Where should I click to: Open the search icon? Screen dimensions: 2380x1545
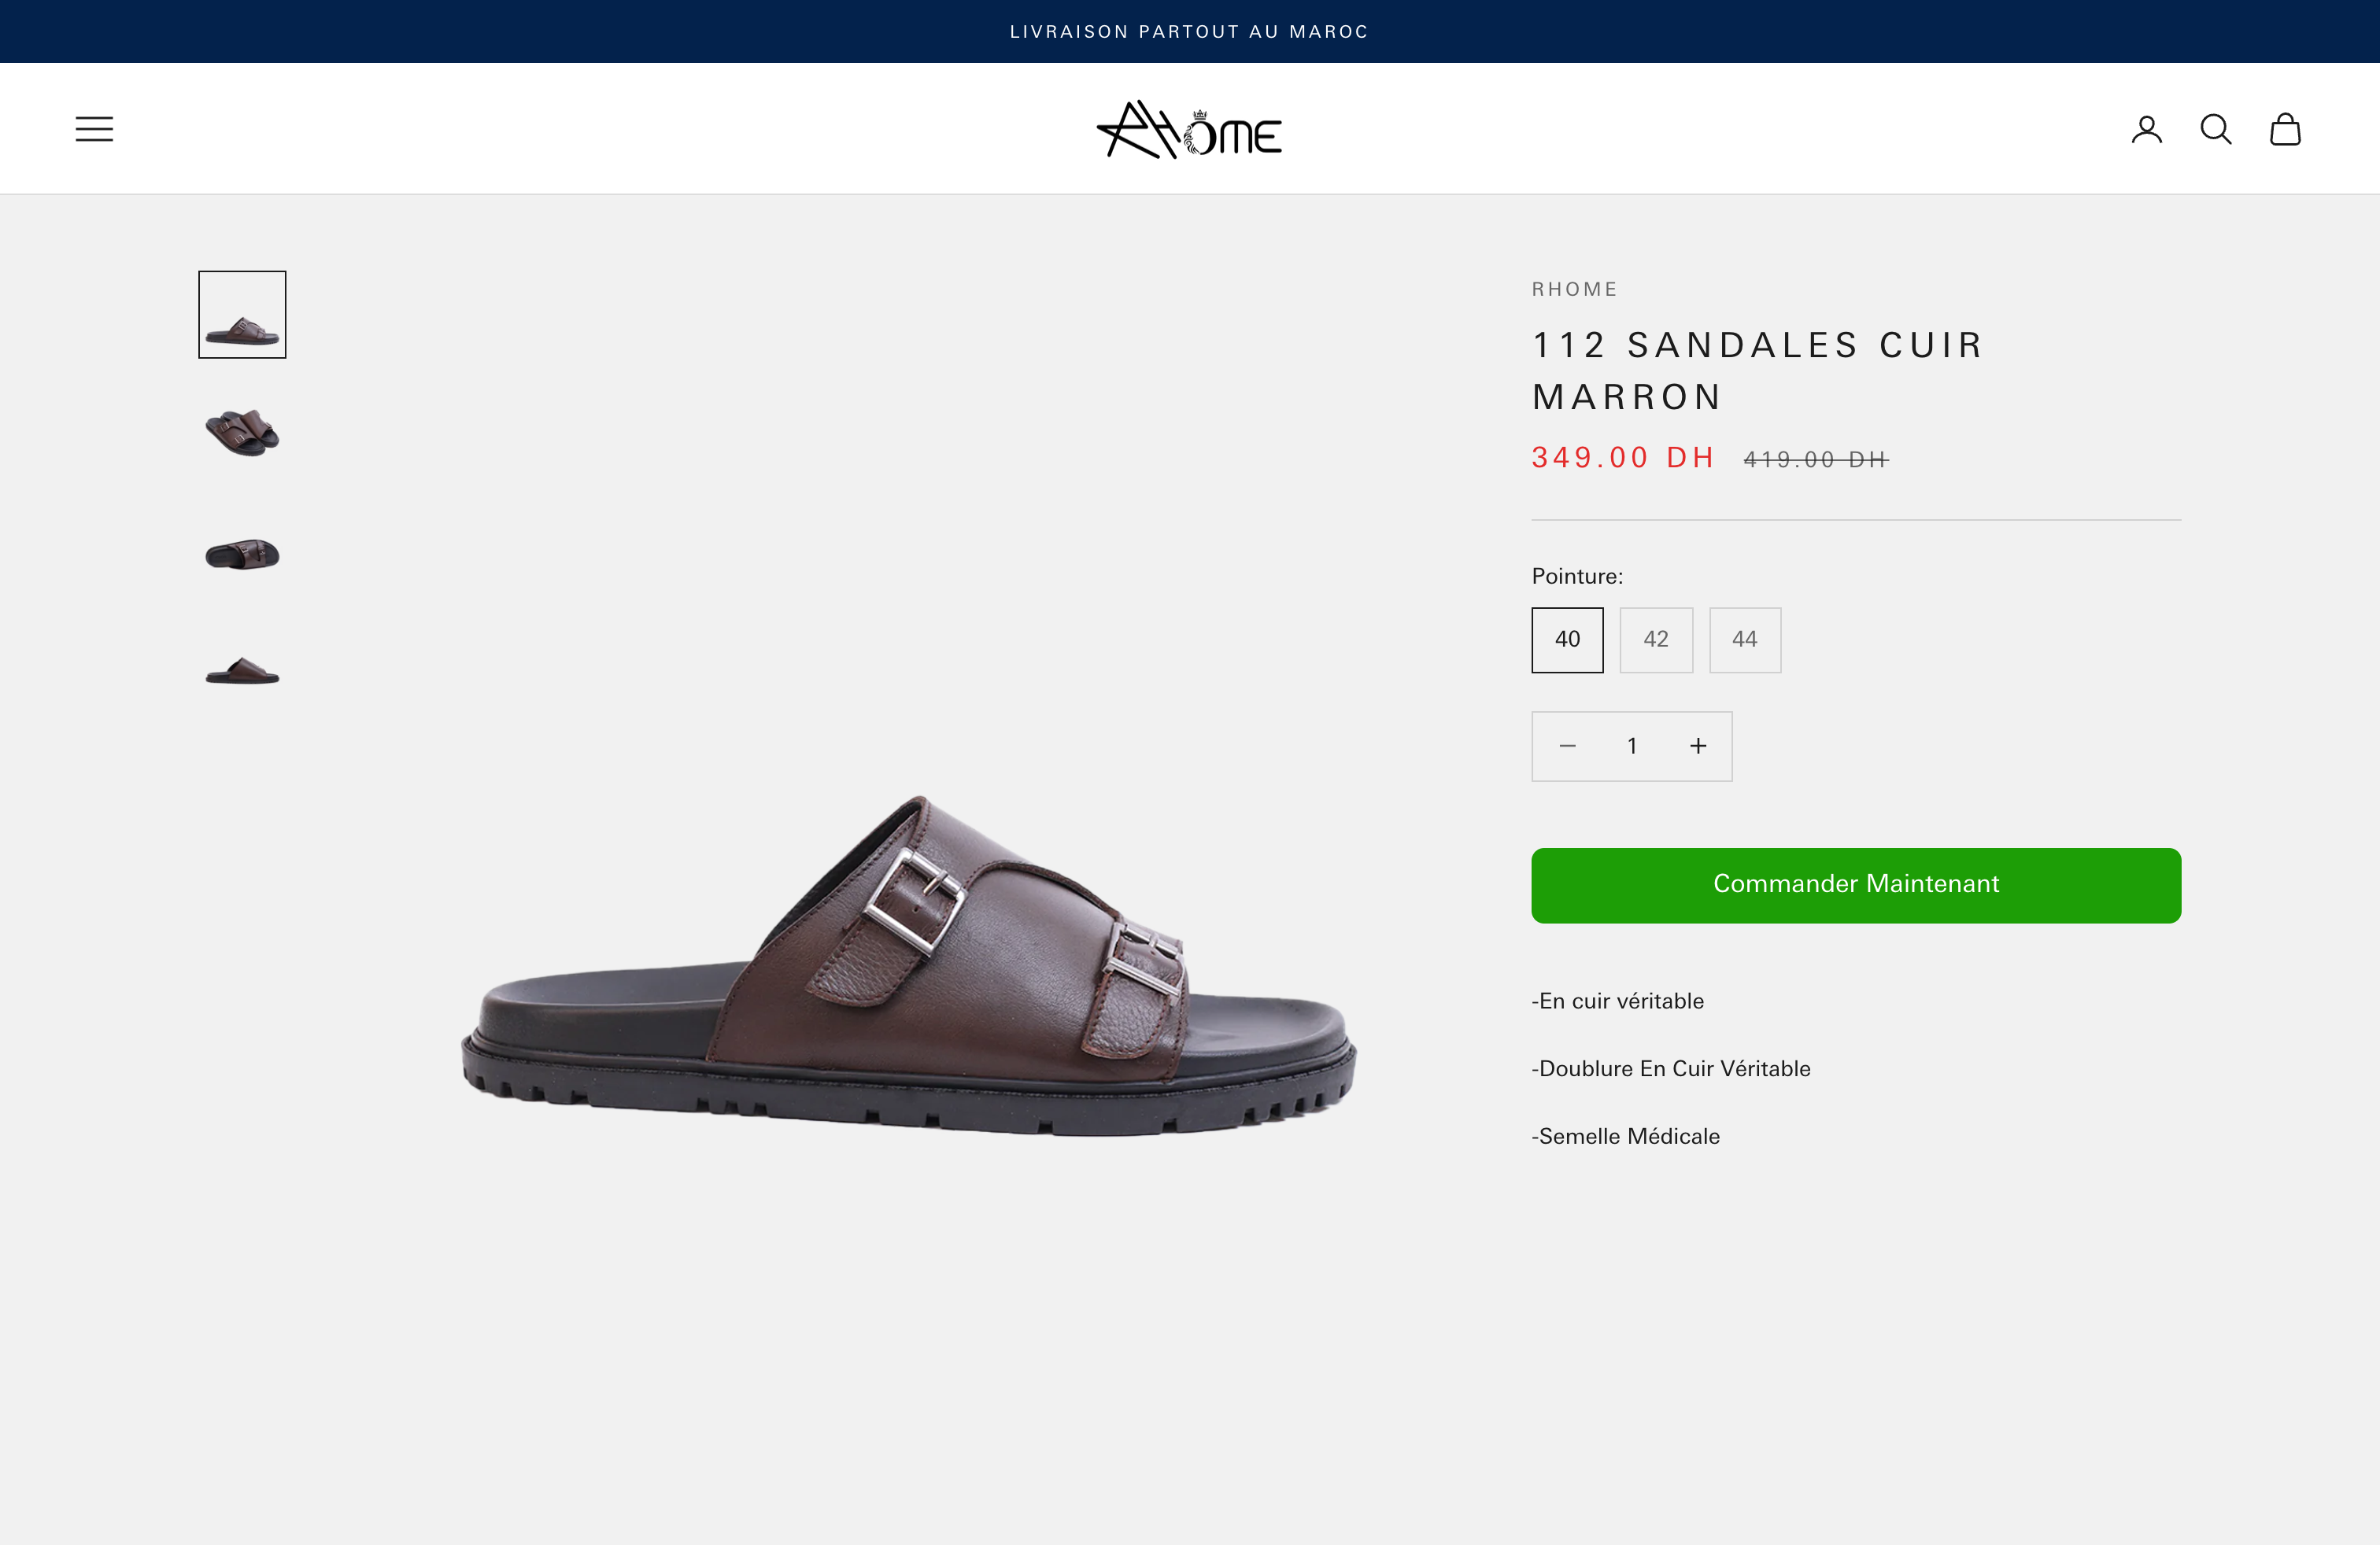2215,128
